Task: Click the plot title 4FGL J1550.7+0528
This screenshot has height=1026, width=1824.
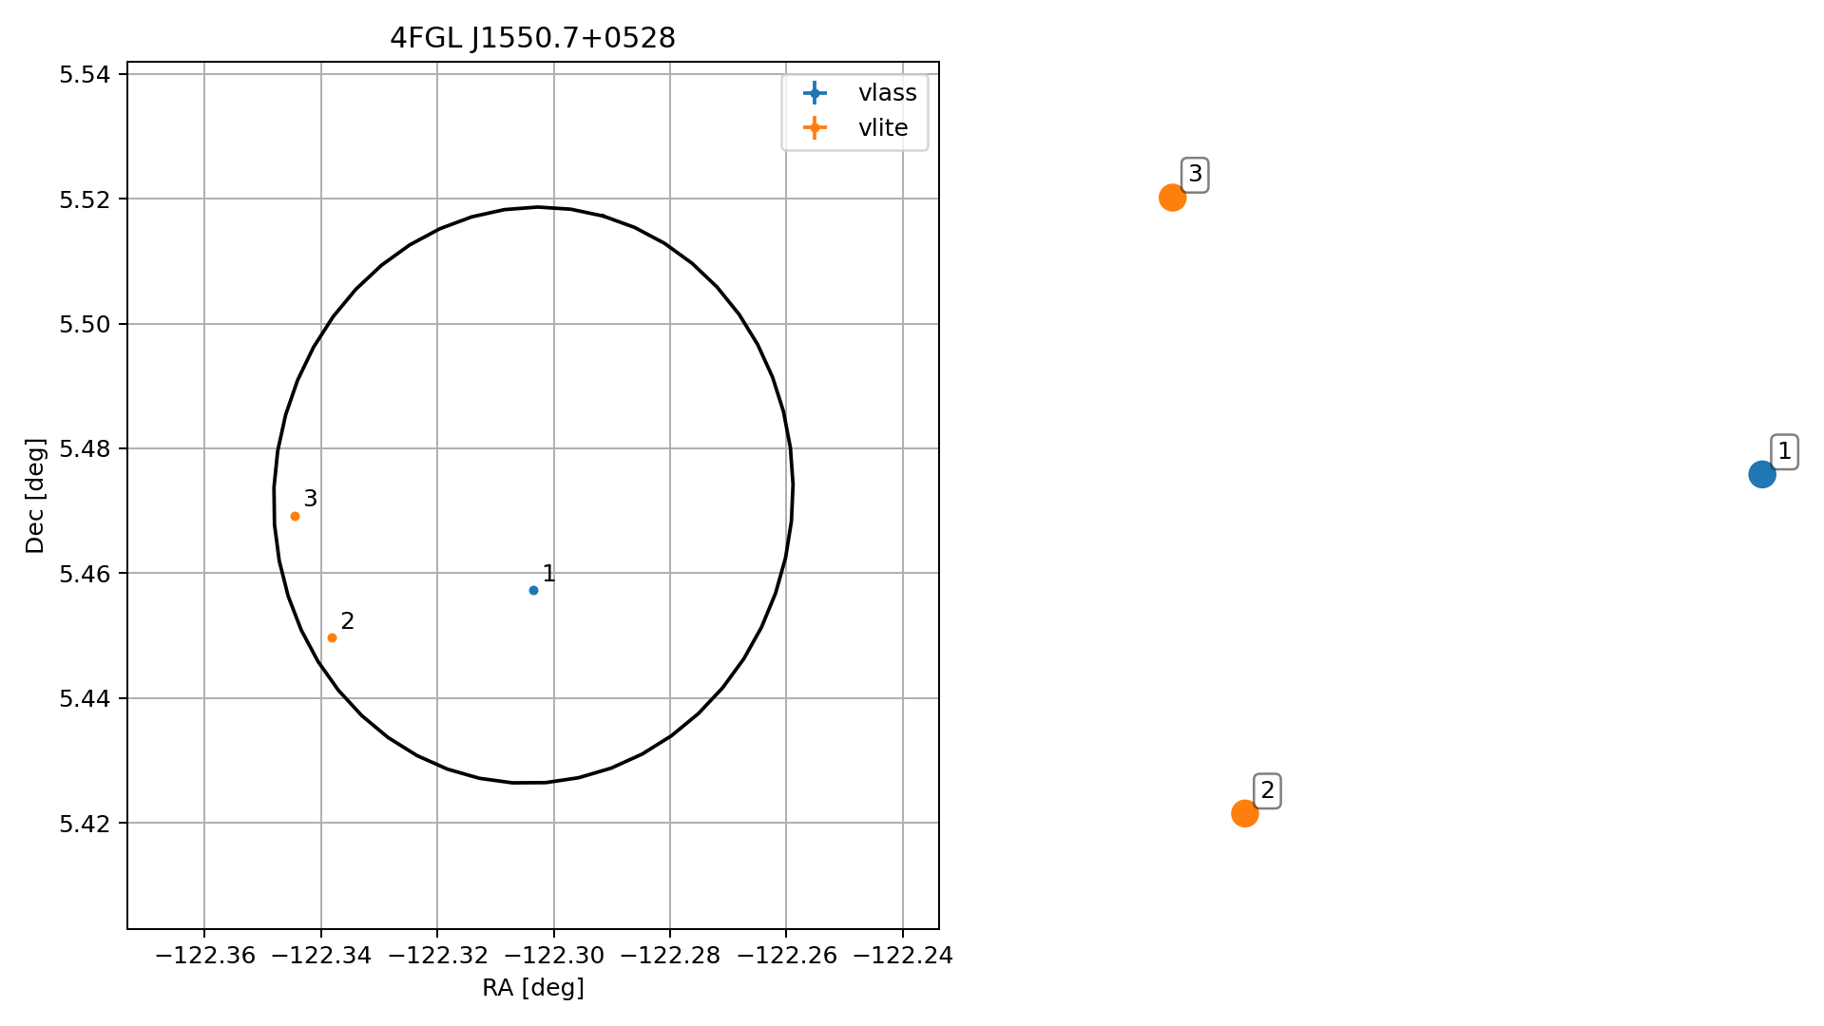Action: (x=532, y=38)
